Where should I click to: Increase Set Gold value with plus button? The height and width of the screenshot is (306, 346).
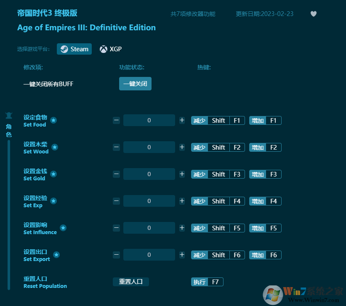182,174
